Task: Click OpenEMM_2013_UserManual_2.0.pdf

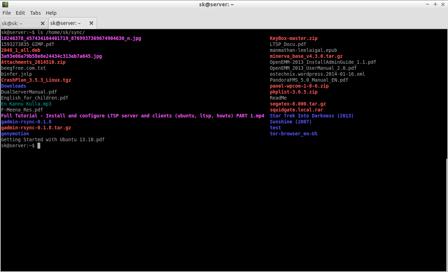Action: 313,68
